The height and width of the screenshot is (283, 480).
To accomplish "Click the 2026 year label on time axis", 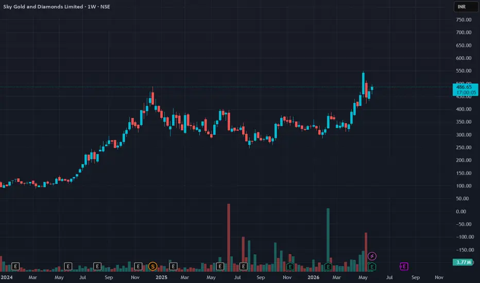I will pyautogui.click(x=313, y=277).
